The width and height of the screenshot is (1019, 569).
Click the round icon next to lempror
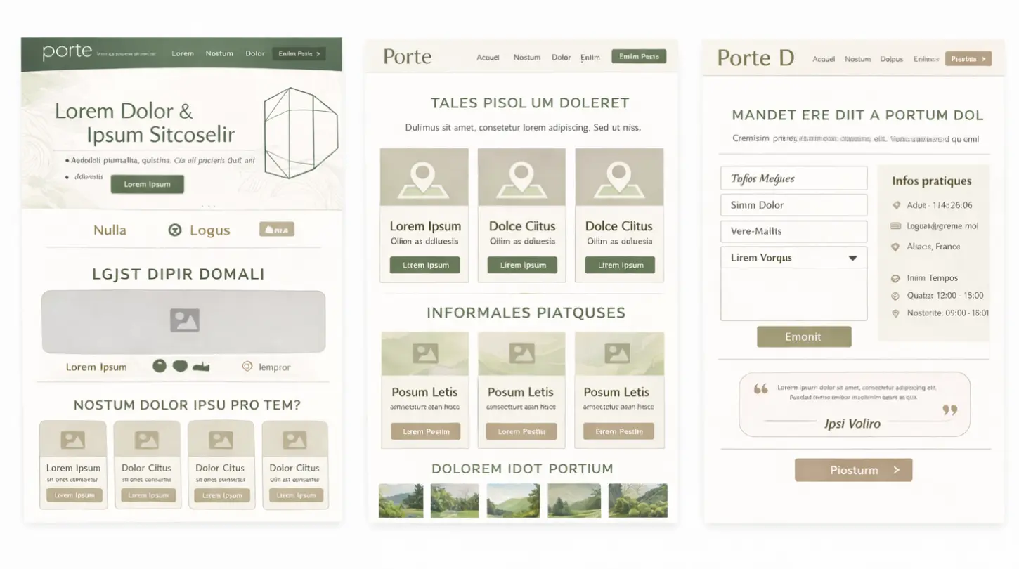[247, 366]
